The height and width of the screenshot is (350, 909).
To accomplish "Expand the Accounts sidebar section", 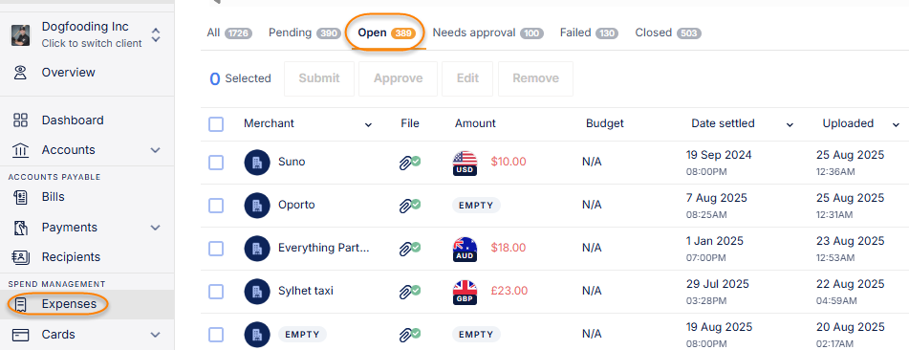I will pos(156,150).
